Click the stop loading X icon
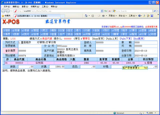Viewport: 160px width, 115px height. click(x=109, y=11)
